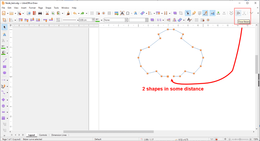260x141 pixels.
Task: Expand Basic Shapes diamond dropdown
Action: [7, 100]
